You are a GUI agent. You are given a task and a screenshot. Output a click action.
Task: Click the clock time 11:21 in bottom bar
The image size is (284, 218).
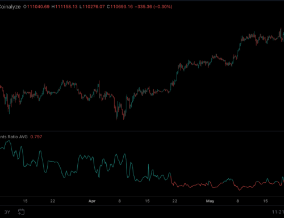278,212
